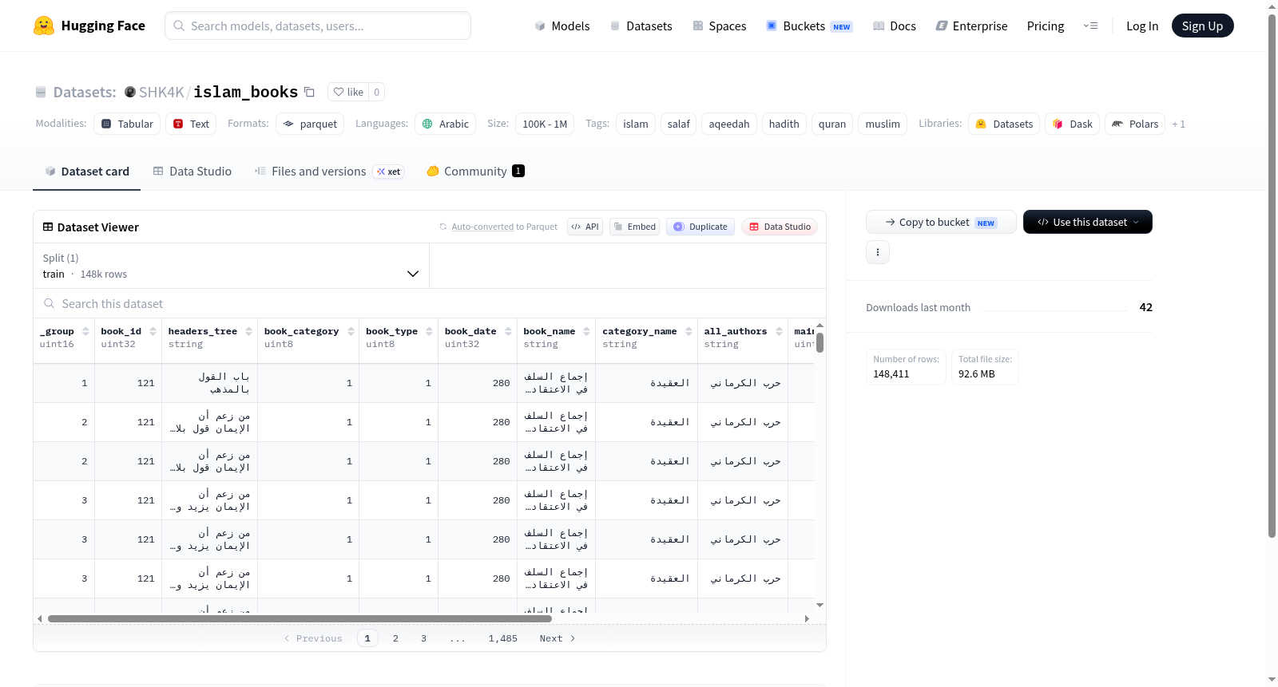Click the 100K - 1M size tag

click(545, 124)
